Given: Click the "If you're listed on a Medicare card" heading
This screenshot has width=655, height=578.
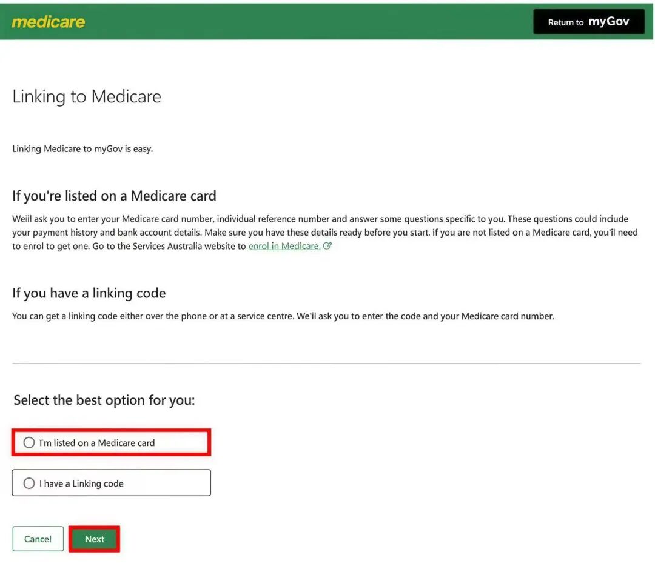Looking at the screenshot, I should pos(114,196).
